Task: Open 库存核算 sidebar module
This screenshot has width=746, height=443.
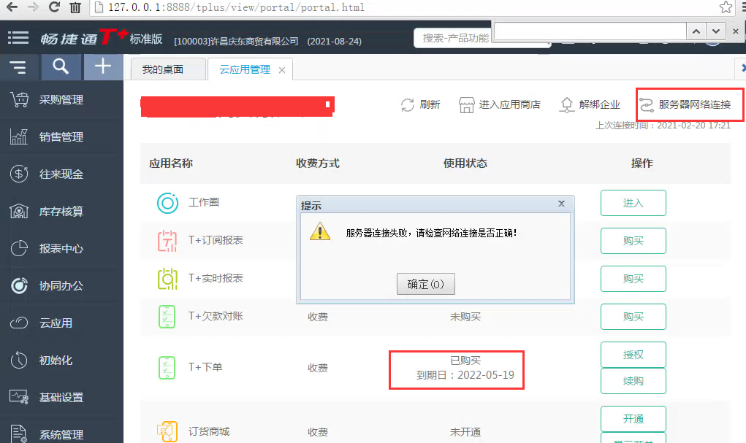Action: [61, 211]
